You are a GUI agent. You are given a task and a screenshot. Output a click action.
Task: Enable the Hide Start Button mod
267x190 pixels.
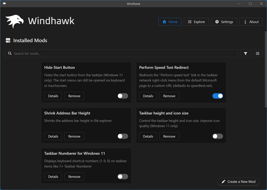pyautogui.click(x=123, y=96)
